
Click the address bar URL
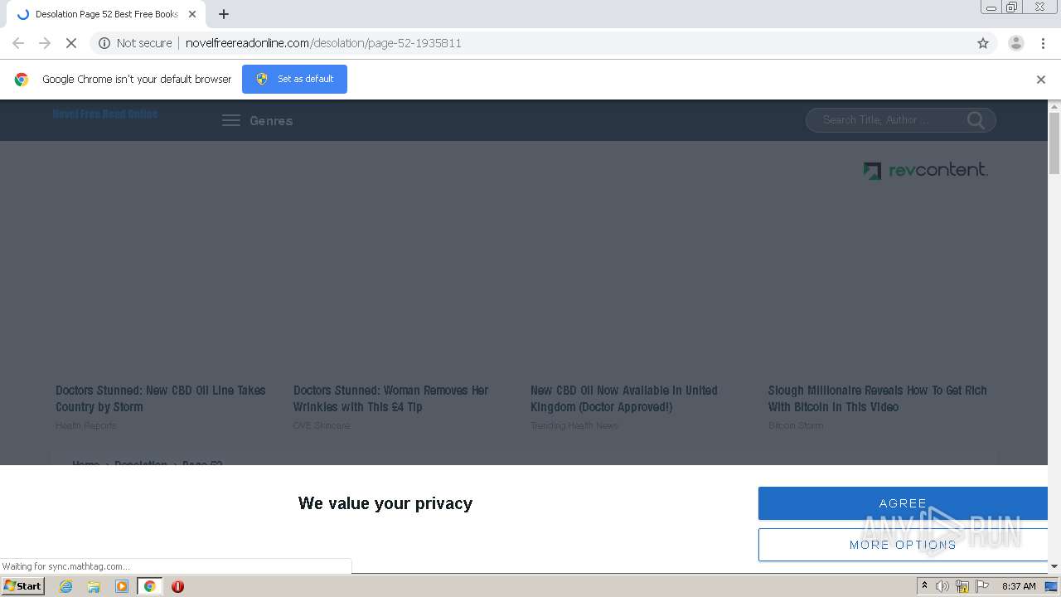pyautogui.click(x=323, y=43)
